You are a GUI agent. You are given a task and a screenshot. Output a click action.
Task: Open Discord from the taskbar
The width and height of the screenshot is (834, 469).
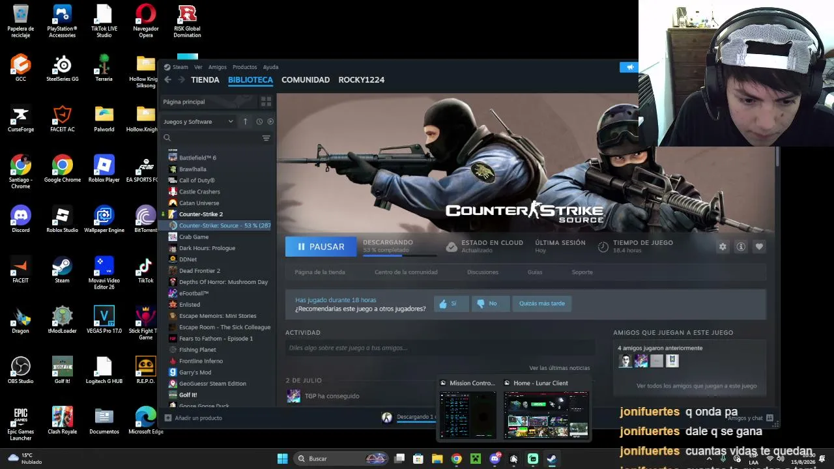click(495, 459)
